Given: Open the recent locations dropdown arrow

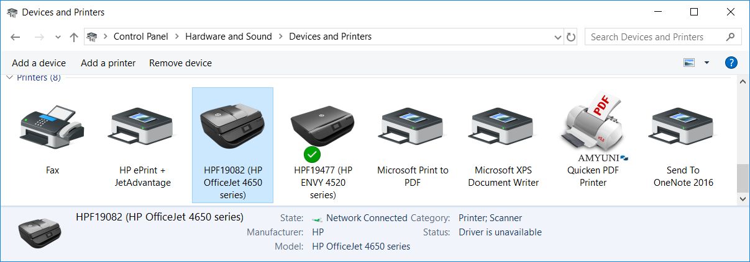Looking at the screenshot, I should (x=58, y=37).
